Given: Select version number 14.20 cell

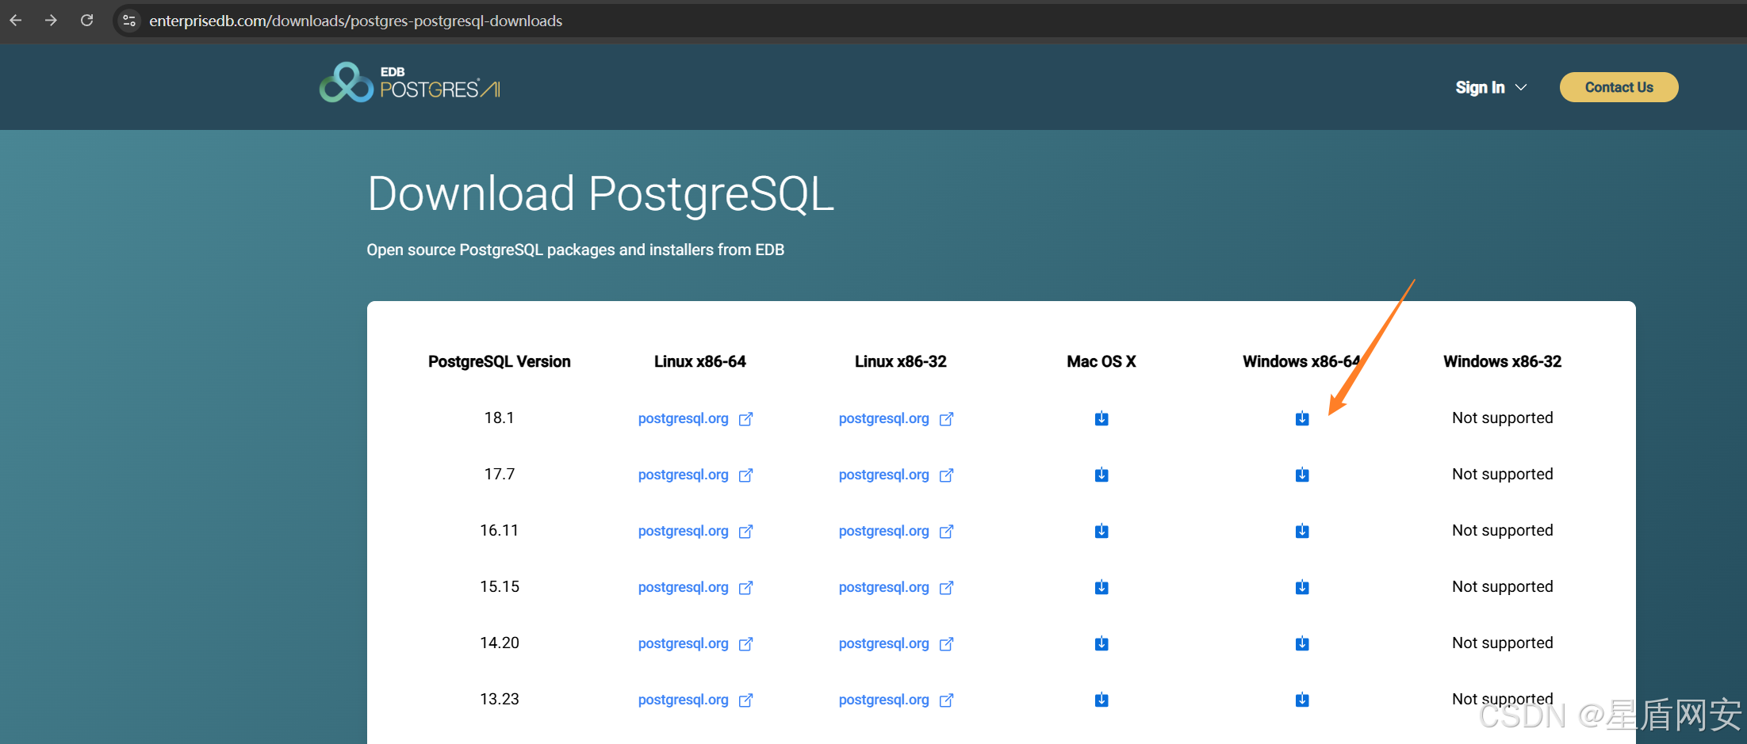Looking at the screenshot, I should (x=499, y=643).
